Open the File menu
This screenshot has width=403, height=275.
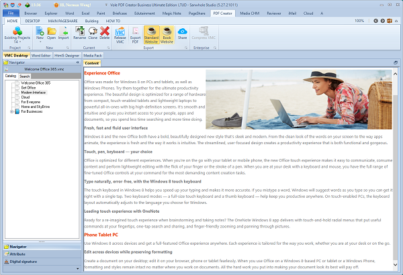coord(11,13)
